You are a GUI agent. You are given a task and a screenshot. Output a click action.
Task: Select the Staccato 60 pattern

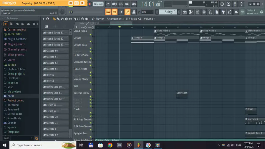tap(55, 51)
